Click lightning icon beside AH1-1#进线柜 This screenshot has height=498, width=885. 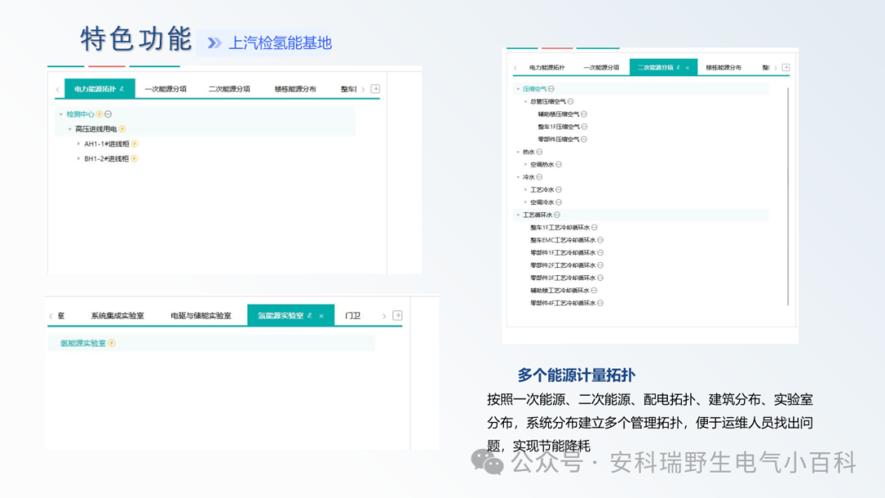pyautogui.click(x=134, y=144)
